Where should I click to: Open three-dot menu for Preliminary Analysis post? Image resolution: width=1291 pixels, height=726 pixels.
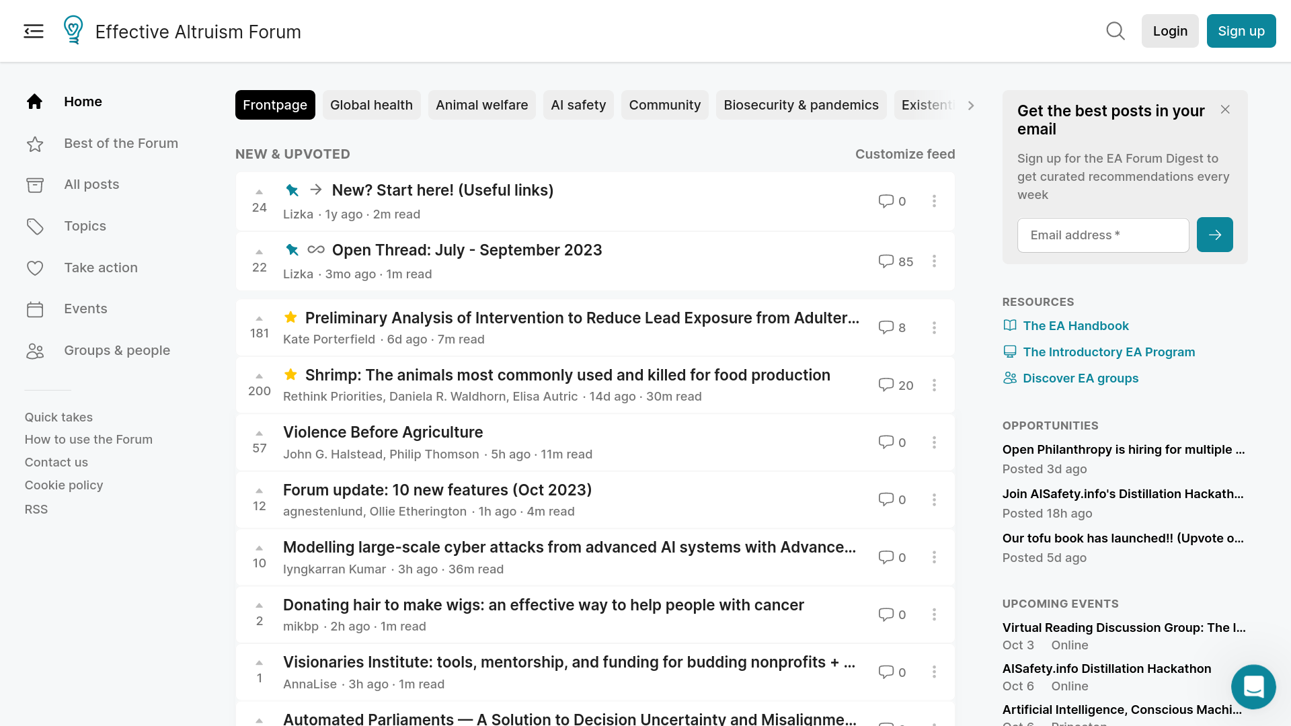click(934, 327)
